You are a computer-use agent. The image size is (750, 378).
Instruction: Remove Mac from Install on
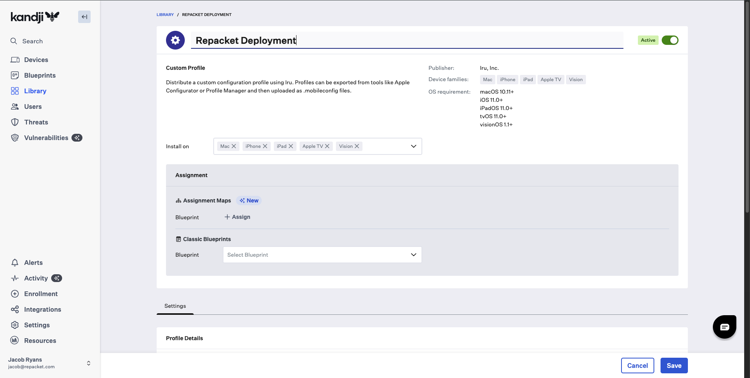coord(234,146)
